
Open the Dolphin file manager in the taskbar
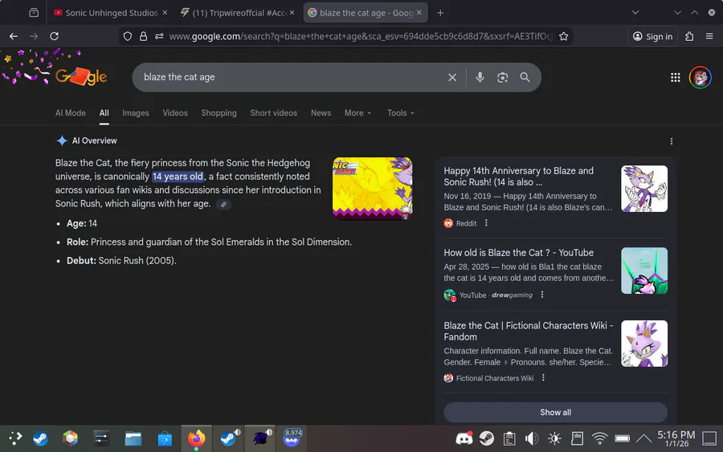tap(133, 438)
